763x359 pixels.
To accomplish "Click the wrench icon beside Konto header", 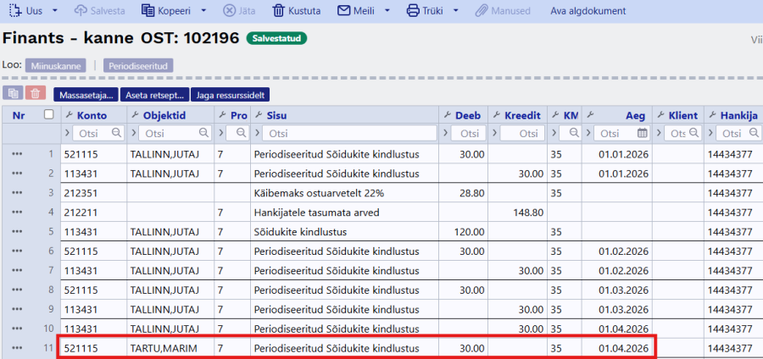I will [69, 115].
